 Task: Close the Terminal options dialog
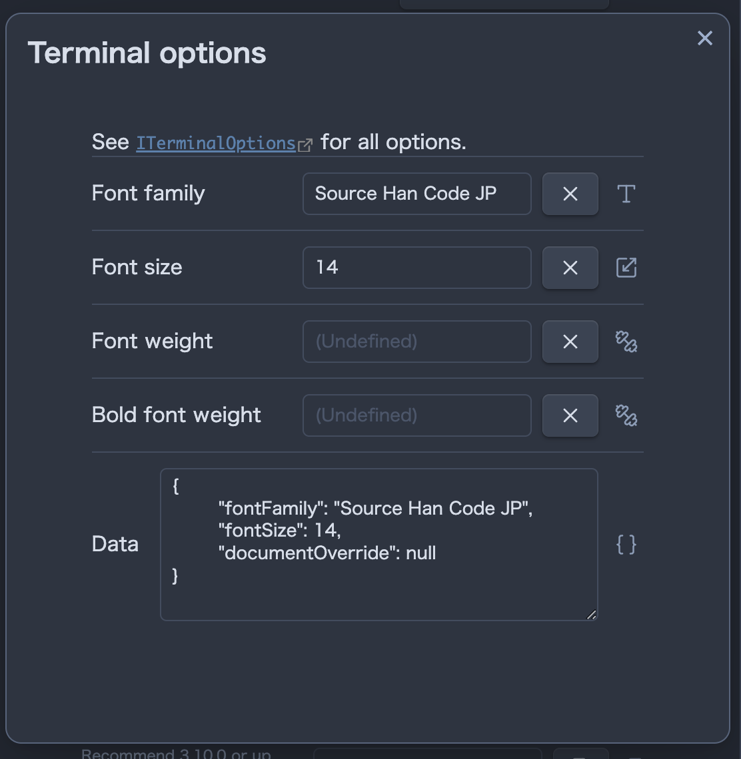click(705, 39)
